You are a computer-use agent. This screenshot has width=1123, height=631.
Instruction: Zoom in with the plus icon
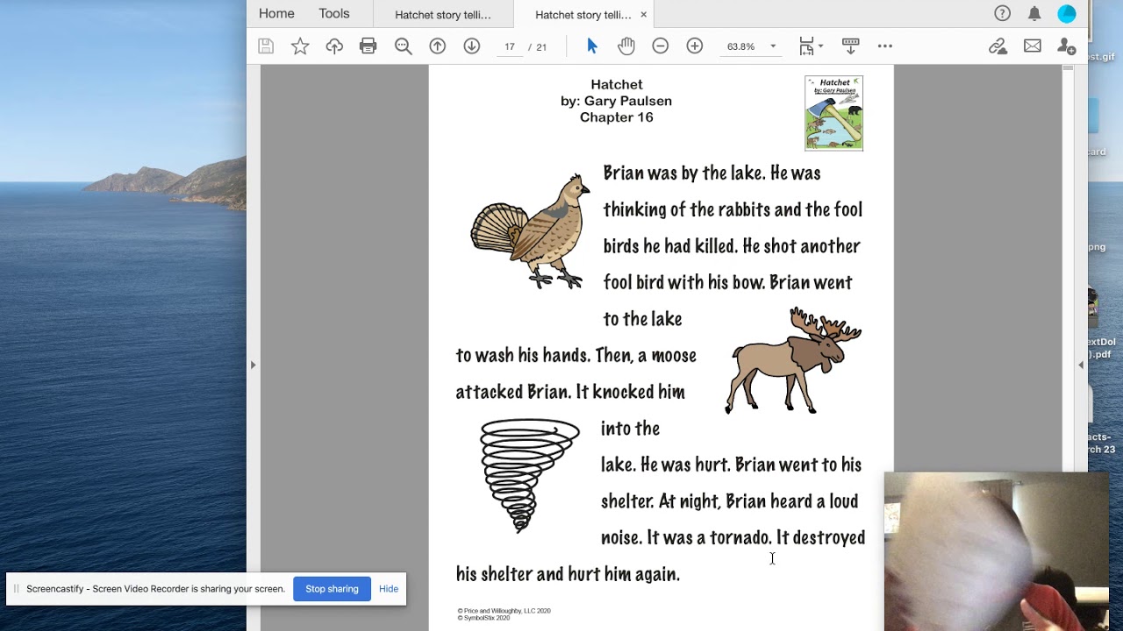[695, 46]
